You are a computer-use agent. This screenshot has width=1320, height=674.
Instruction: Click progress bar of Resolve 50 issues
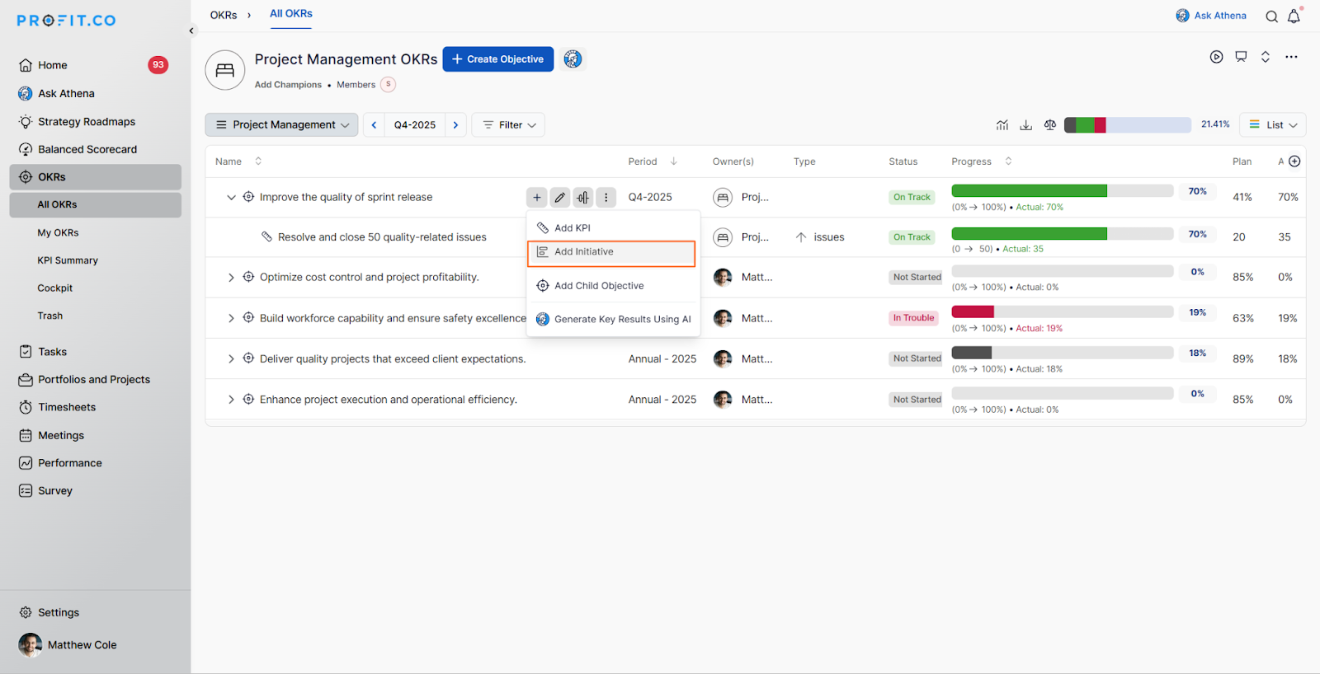[1063, 234]
